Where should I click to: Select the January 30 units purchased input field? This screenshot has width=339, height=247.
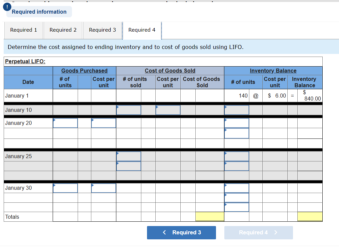coord(65,188)
